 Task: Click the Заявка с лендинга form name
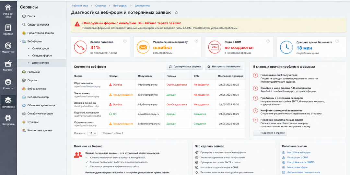[x=85, y=103]
